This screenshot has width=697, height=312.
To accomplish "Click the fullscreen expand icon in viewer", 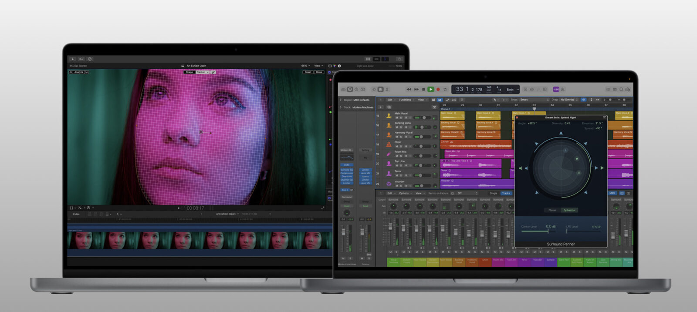I will click(323, 208).
